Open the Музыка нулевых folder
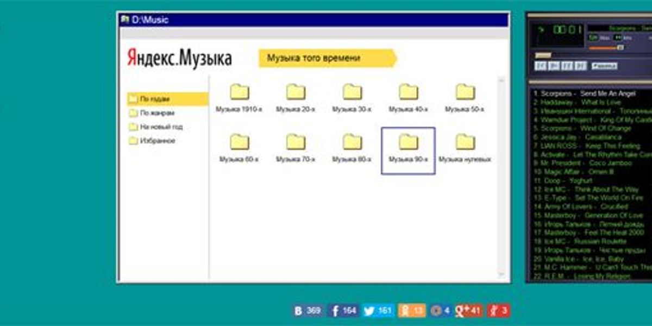This screenshot has height=326, width=652. click(x=465, y=148)
